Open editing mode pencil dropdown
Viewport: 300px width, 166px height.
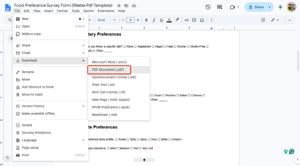(275, 20)
